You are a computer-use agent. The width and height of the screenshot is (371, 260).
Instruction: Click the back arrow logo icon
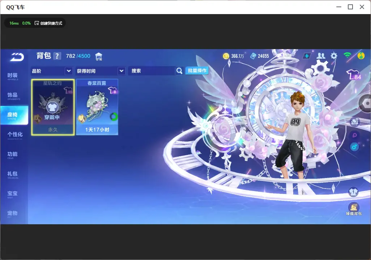[17, 57]
